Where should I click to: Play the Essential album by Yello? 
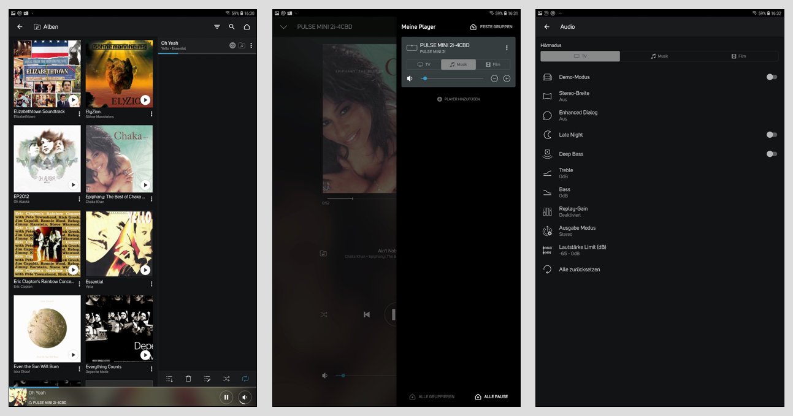coord(145,270)
